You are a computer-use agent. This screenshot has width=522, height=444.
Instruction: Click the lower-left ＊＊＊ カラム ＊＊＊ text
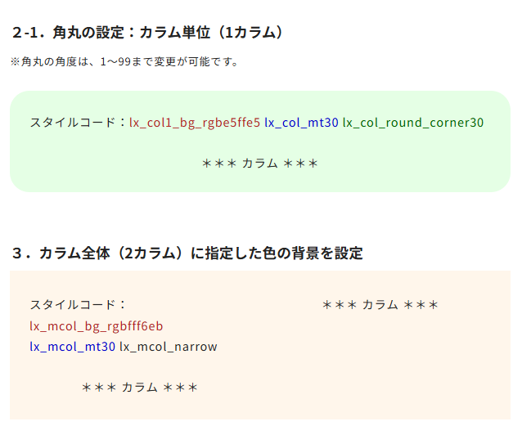(140, 388)
